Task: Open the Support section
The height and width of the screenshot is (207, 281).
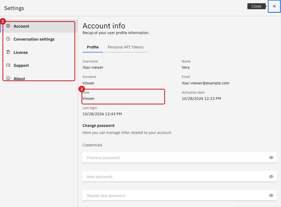Action: coord(39,65)
